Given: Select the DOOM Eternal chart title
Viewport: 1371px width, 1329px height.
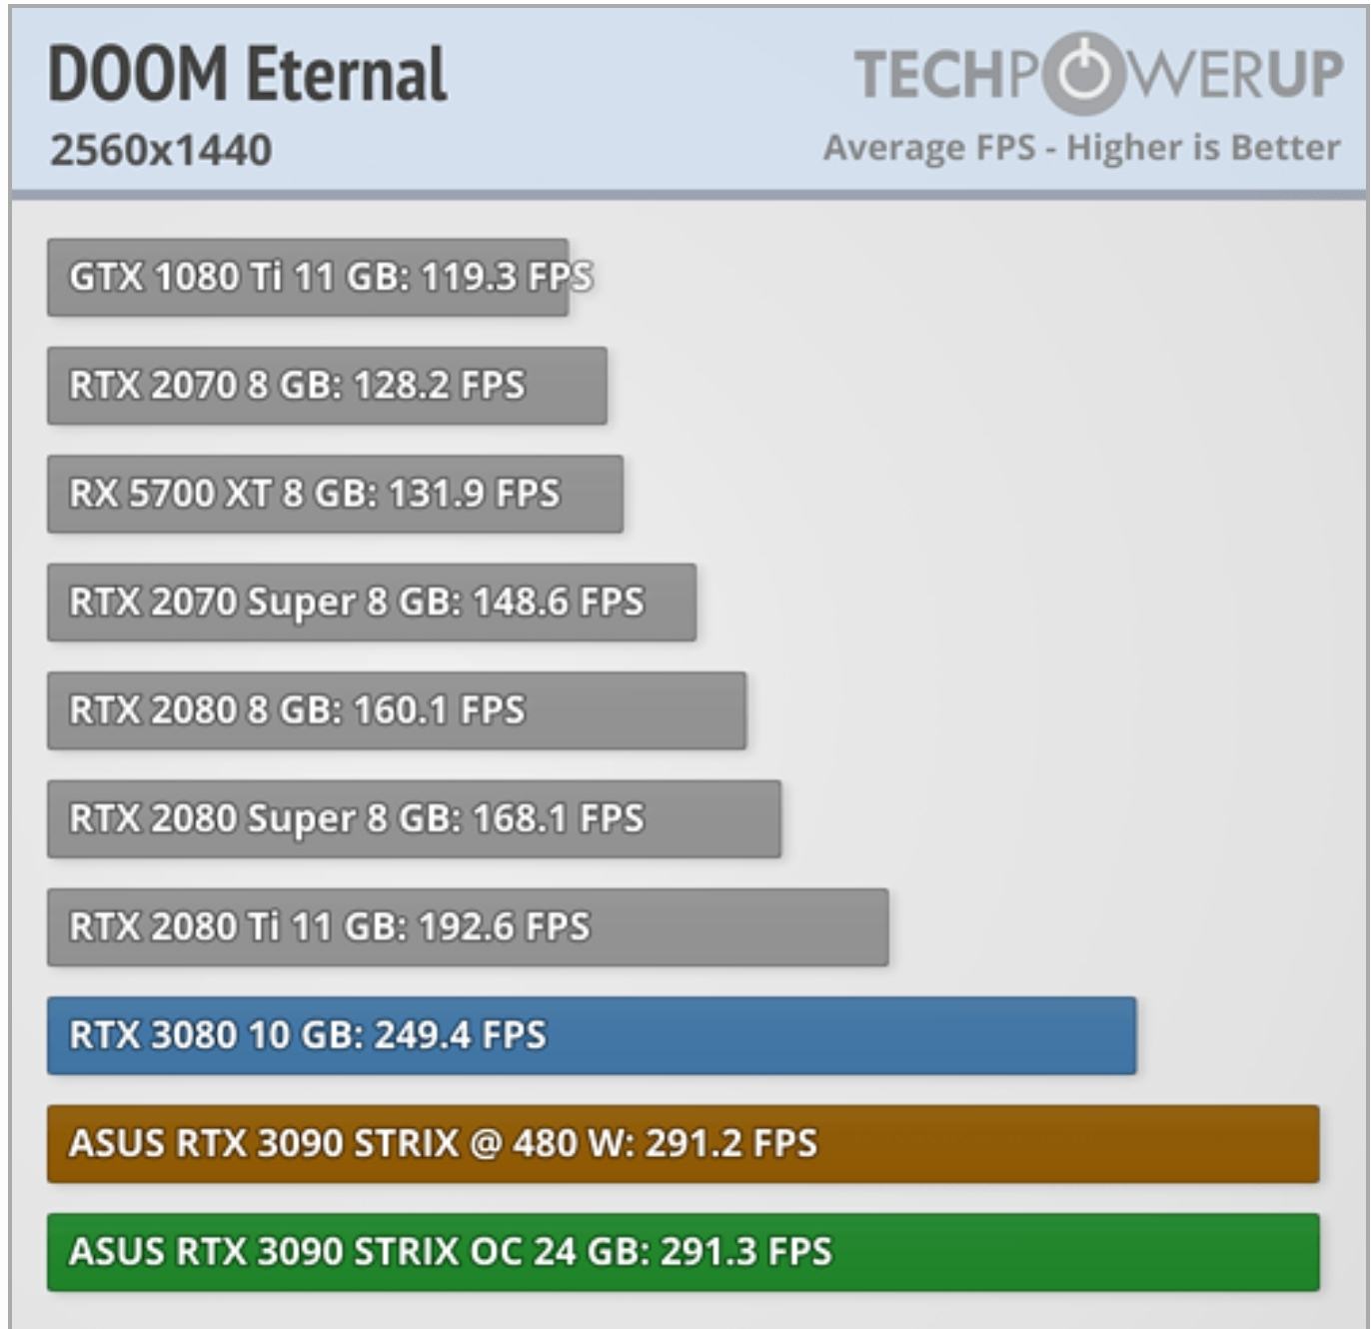Looking at the screenshot, I should (248, 75).
